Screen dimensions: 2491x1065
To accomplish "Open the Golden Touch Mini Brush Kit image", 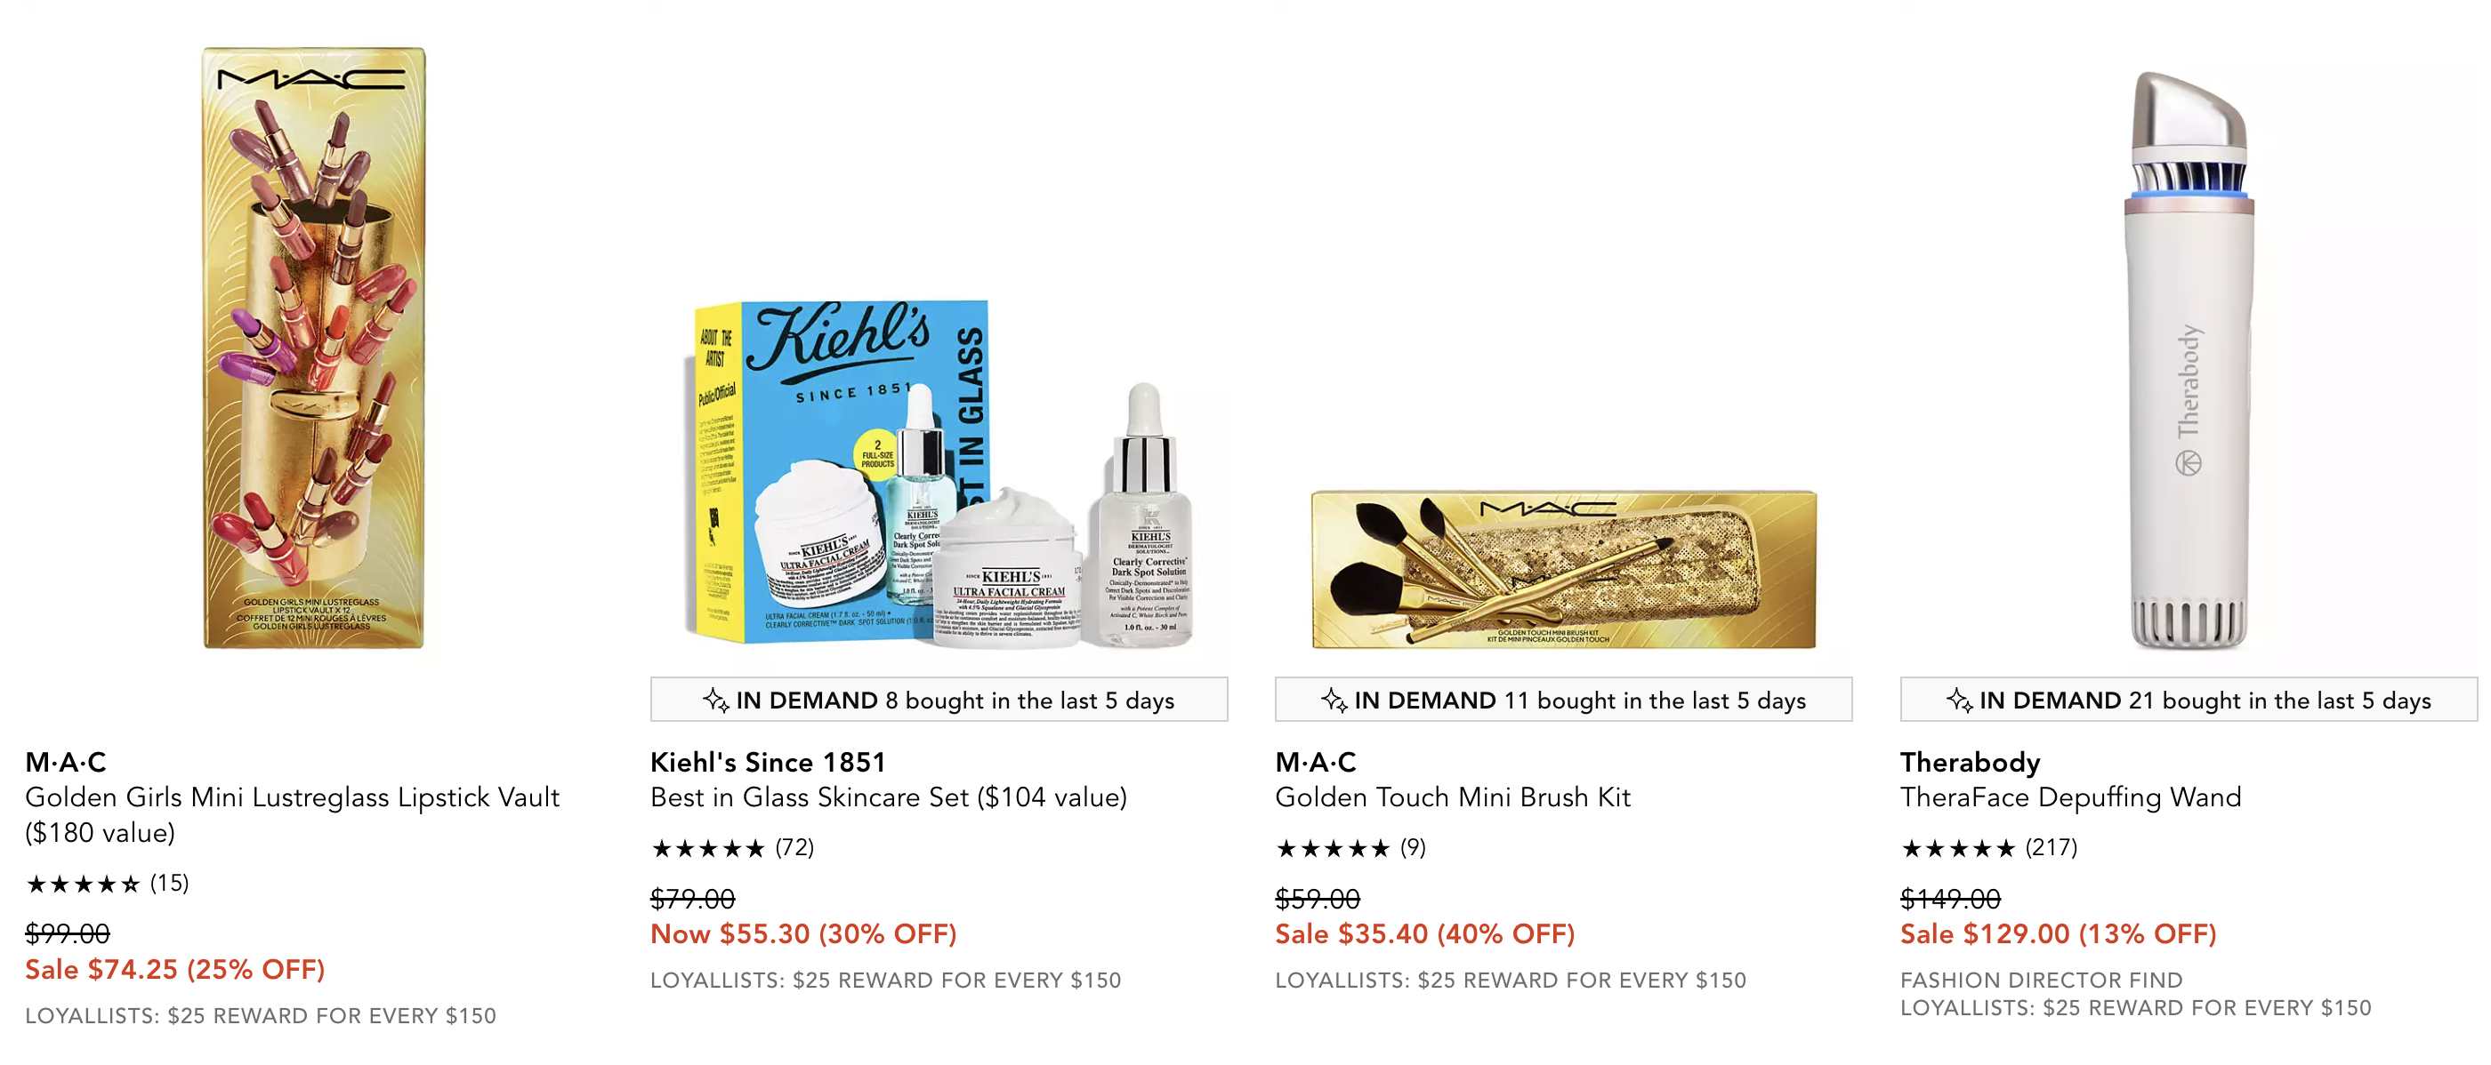I will click(x=1564, y=569).
